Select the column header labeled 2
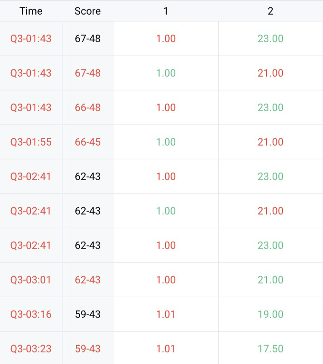 270,11
